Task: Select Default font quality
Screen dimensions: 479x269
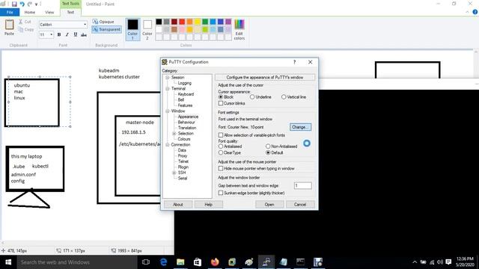Action: tap(268, 152)
